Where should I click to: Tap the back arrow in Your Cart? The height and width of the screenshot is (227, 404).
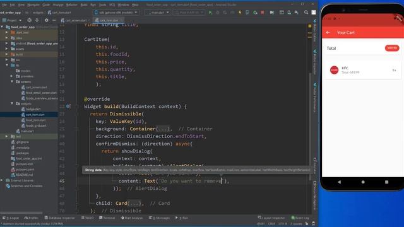point(328,32)
